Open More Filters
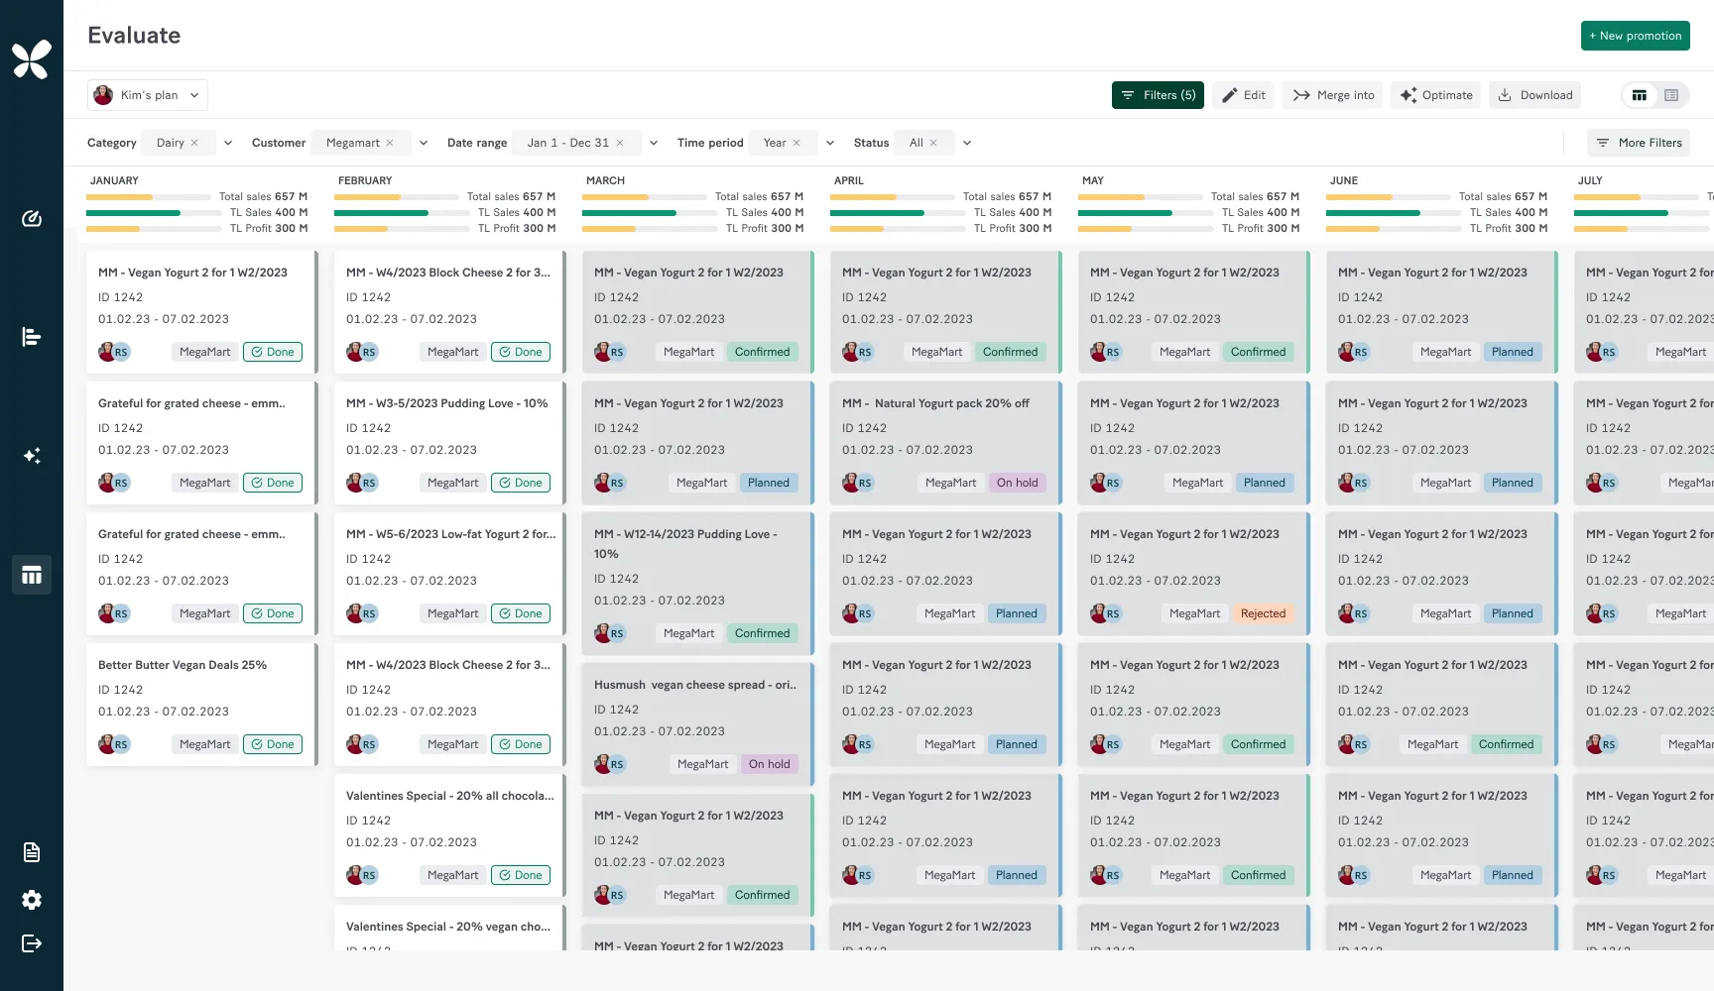Viewport: 1714px width, 991px height. (1639, 143)
